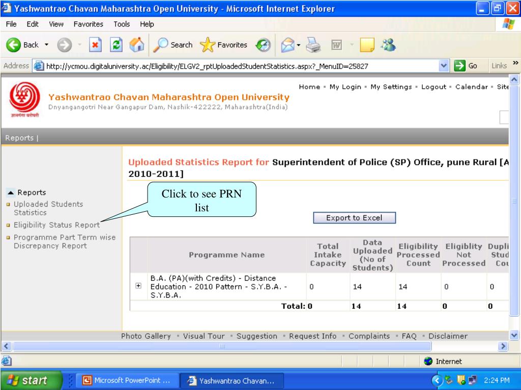Open Complaints footer link
This screenshot has width=521, height=390.
(x=369, y=336)
